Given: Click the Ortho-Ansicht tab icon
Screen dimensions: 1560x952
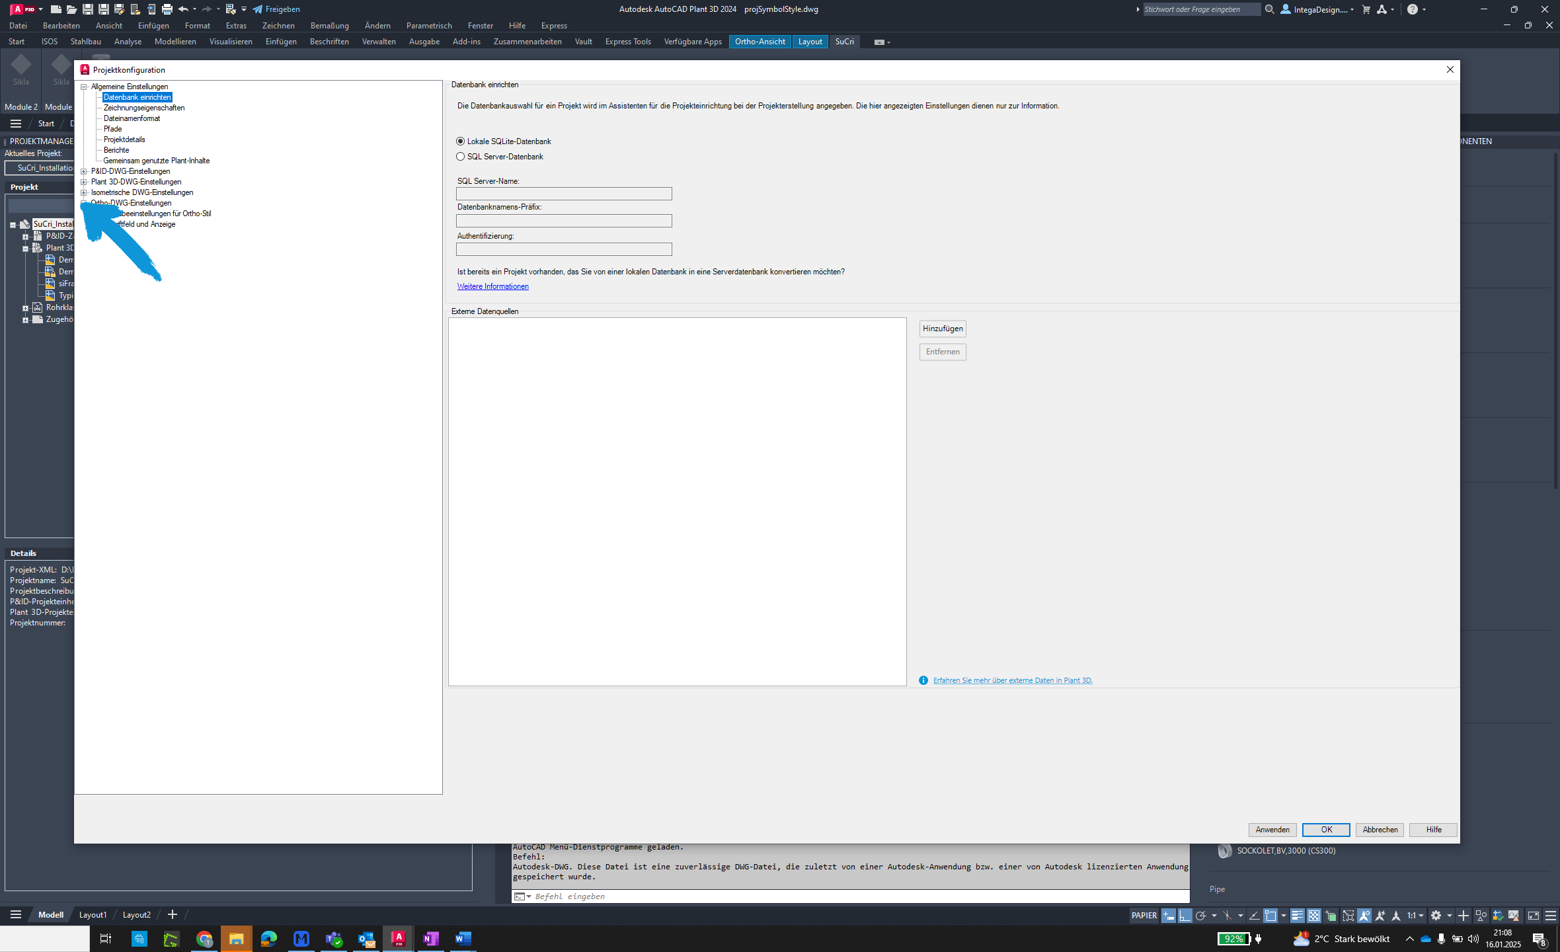Looking at the screenshot, I should coord(760,42).
